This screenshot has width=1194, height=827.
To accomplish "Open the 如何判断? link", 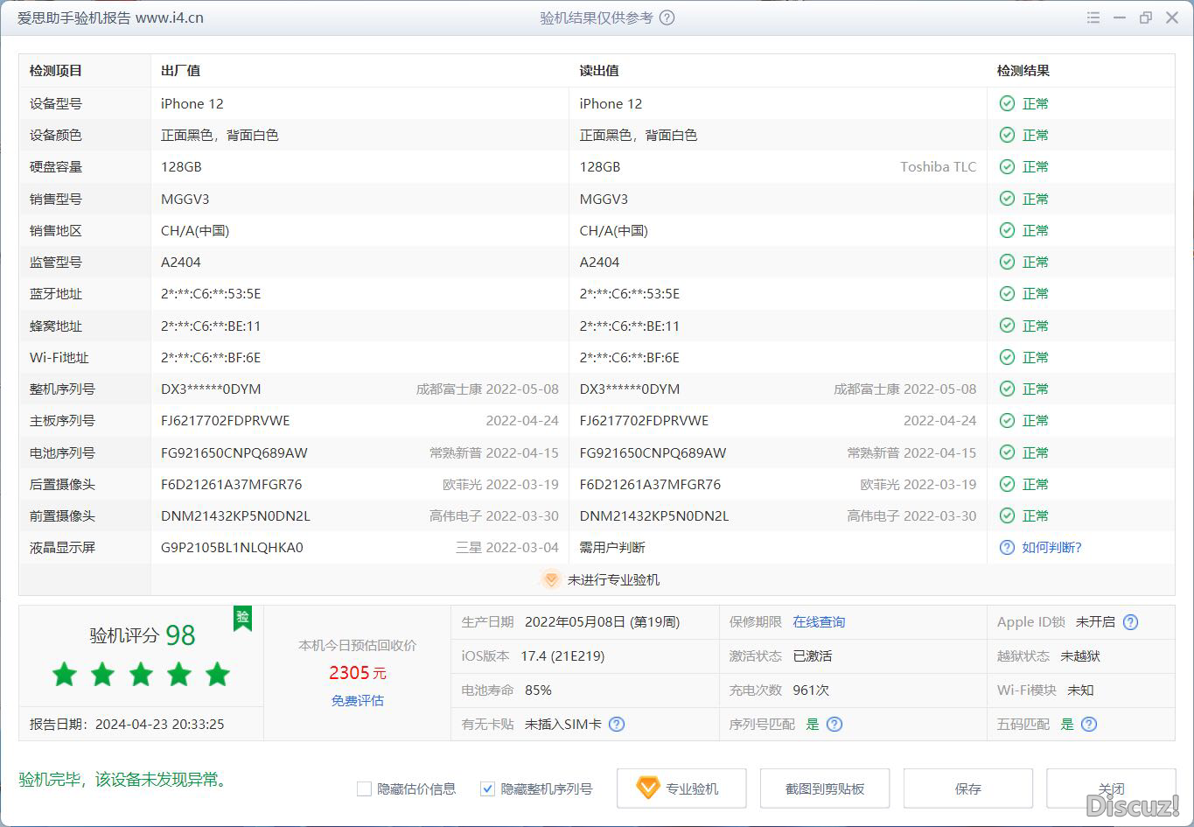I will 1051,547.
